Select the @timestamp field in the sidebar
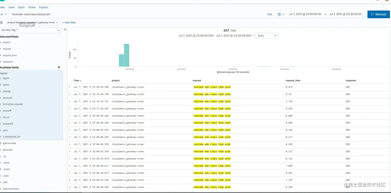This screenshot has width=391, height=193. (10, 143)
